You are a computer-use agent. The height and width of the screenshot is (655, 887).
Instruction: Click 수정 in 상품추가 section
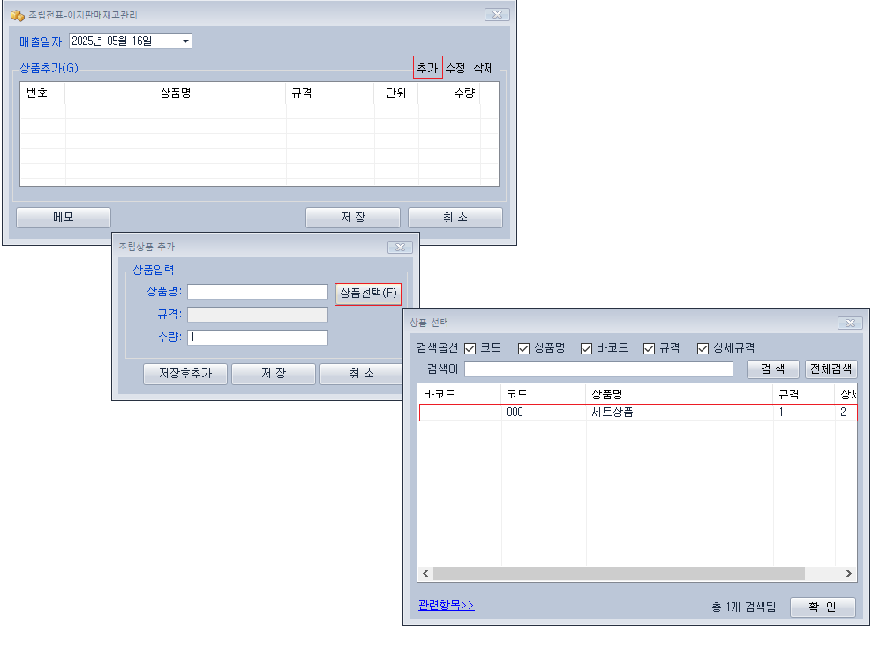455,69
